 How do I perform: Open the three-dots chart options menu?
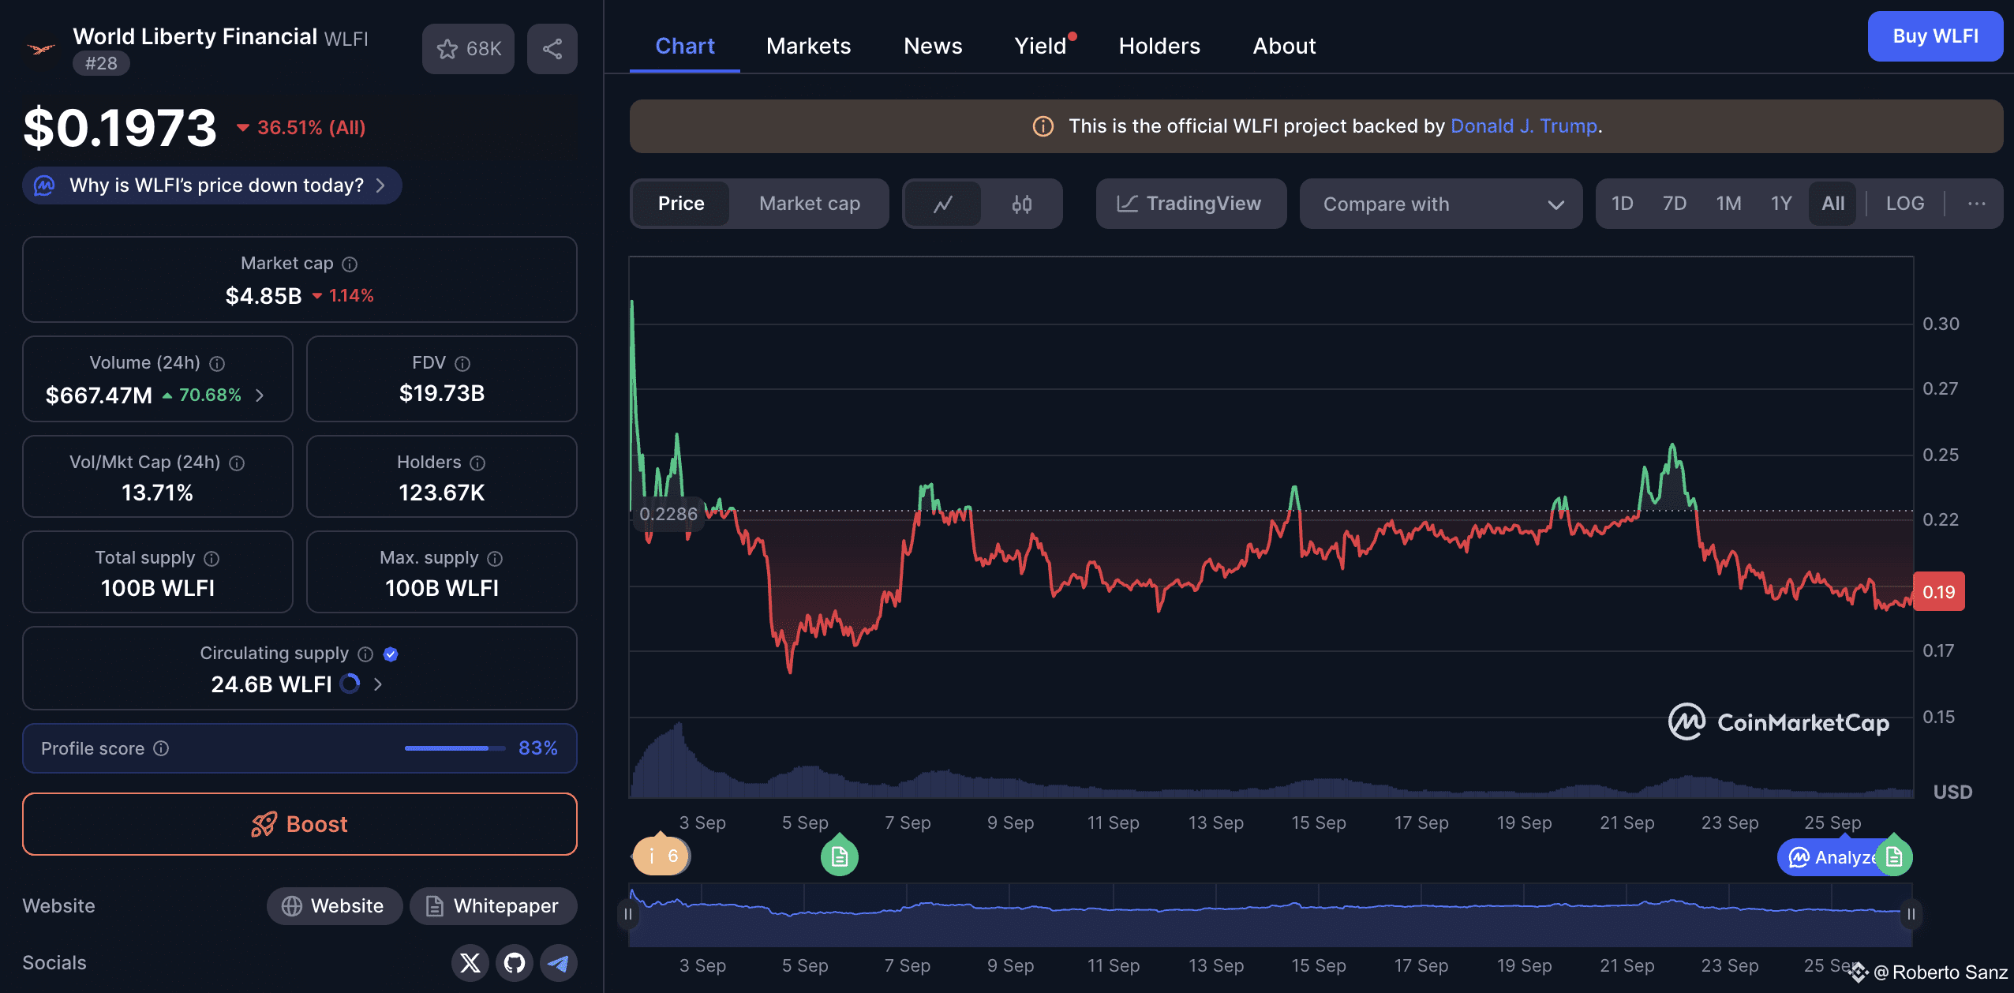(1976, 204)
